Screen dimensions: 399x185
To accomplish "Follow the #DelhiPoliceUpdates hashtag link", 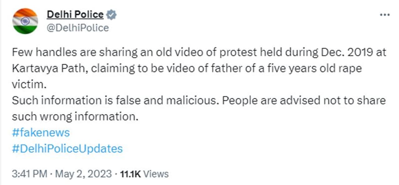I will point(67,149).
